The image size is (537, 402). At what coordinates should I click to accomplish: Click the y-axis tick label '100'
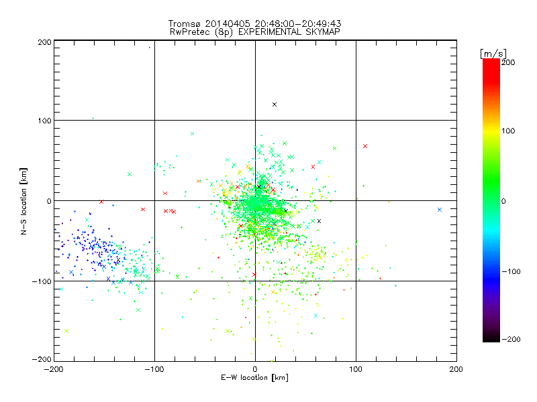[44, 121]
